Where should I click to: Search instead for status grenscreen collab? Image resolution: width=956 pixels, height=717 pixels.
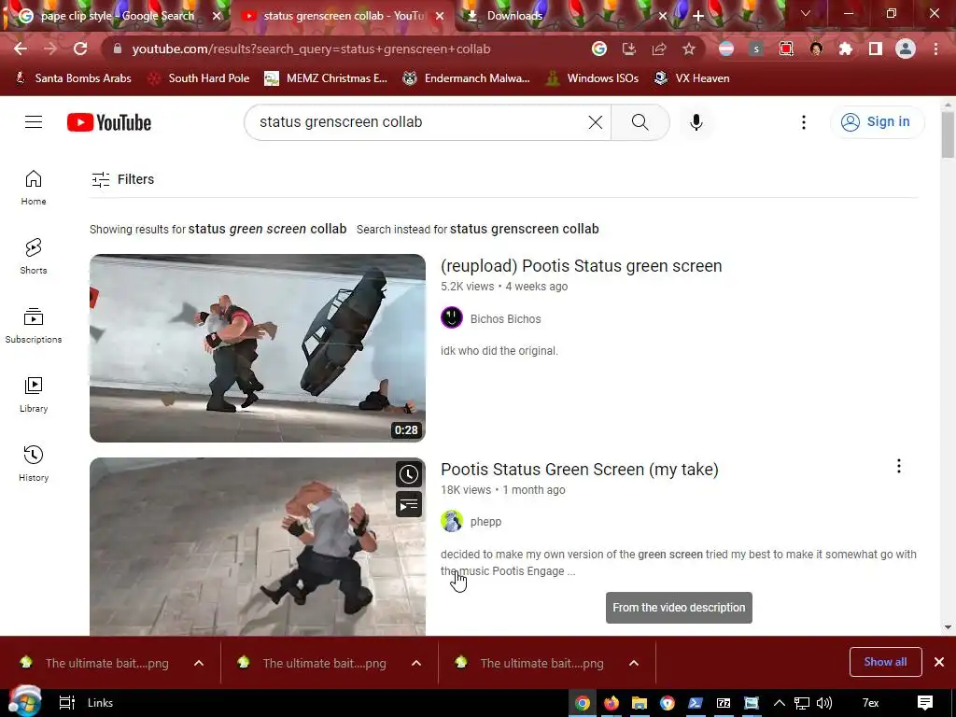coord(525,230)
